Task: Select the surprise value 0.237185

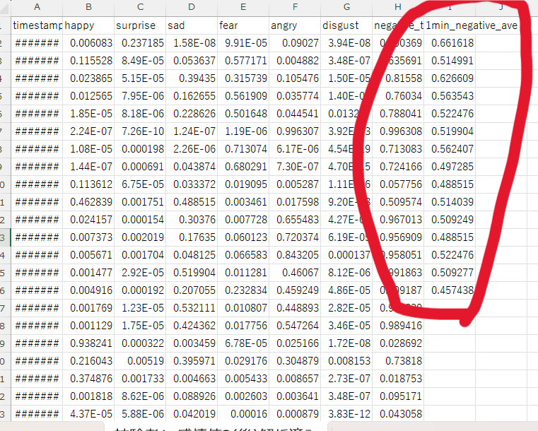Action: click(x=140, y=43)
